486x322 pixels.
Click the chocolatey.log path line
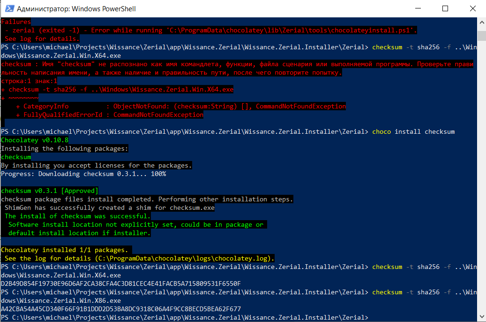coord(140,258)
